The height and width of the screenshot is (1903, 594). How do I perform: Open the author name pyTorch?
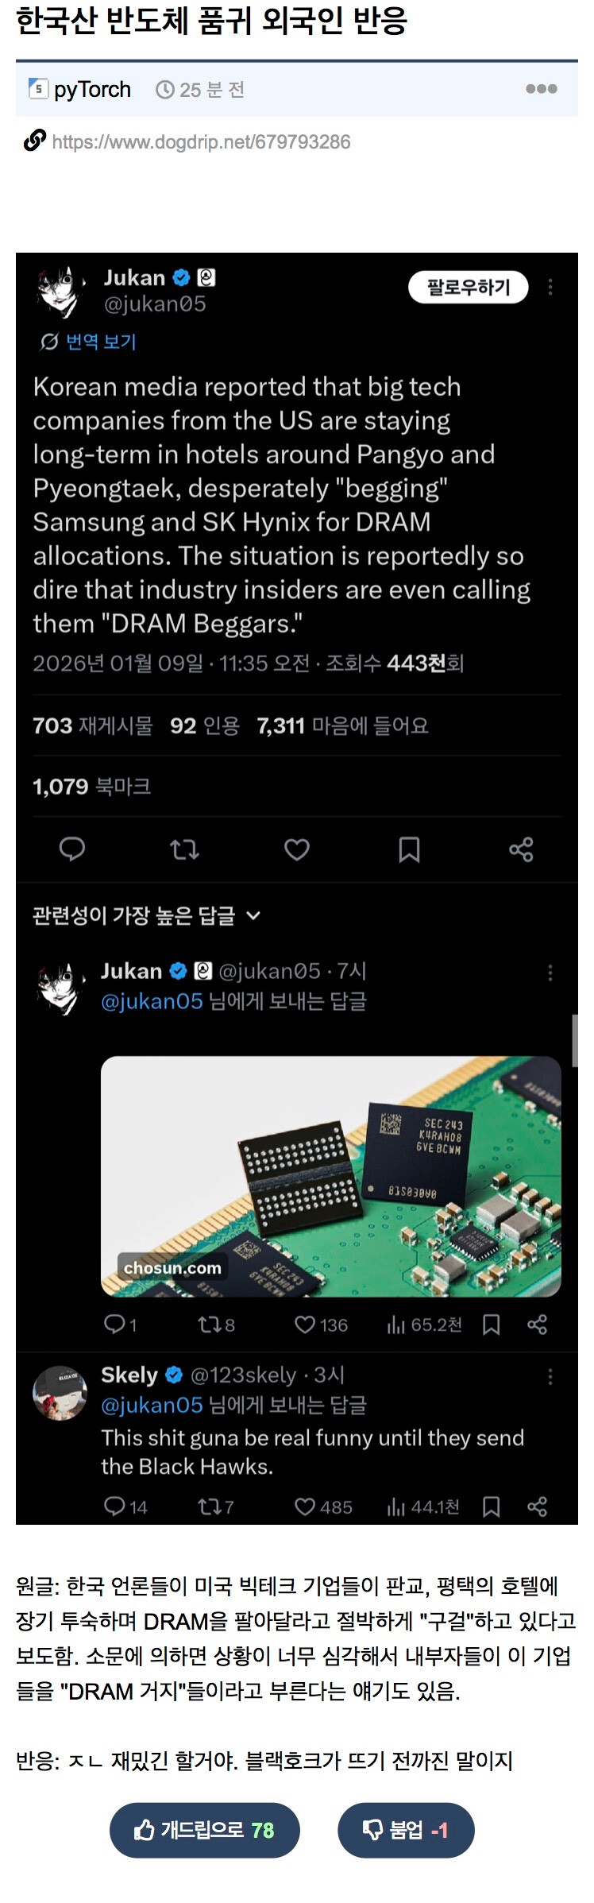pyautogui.click(x=92, y=89)
